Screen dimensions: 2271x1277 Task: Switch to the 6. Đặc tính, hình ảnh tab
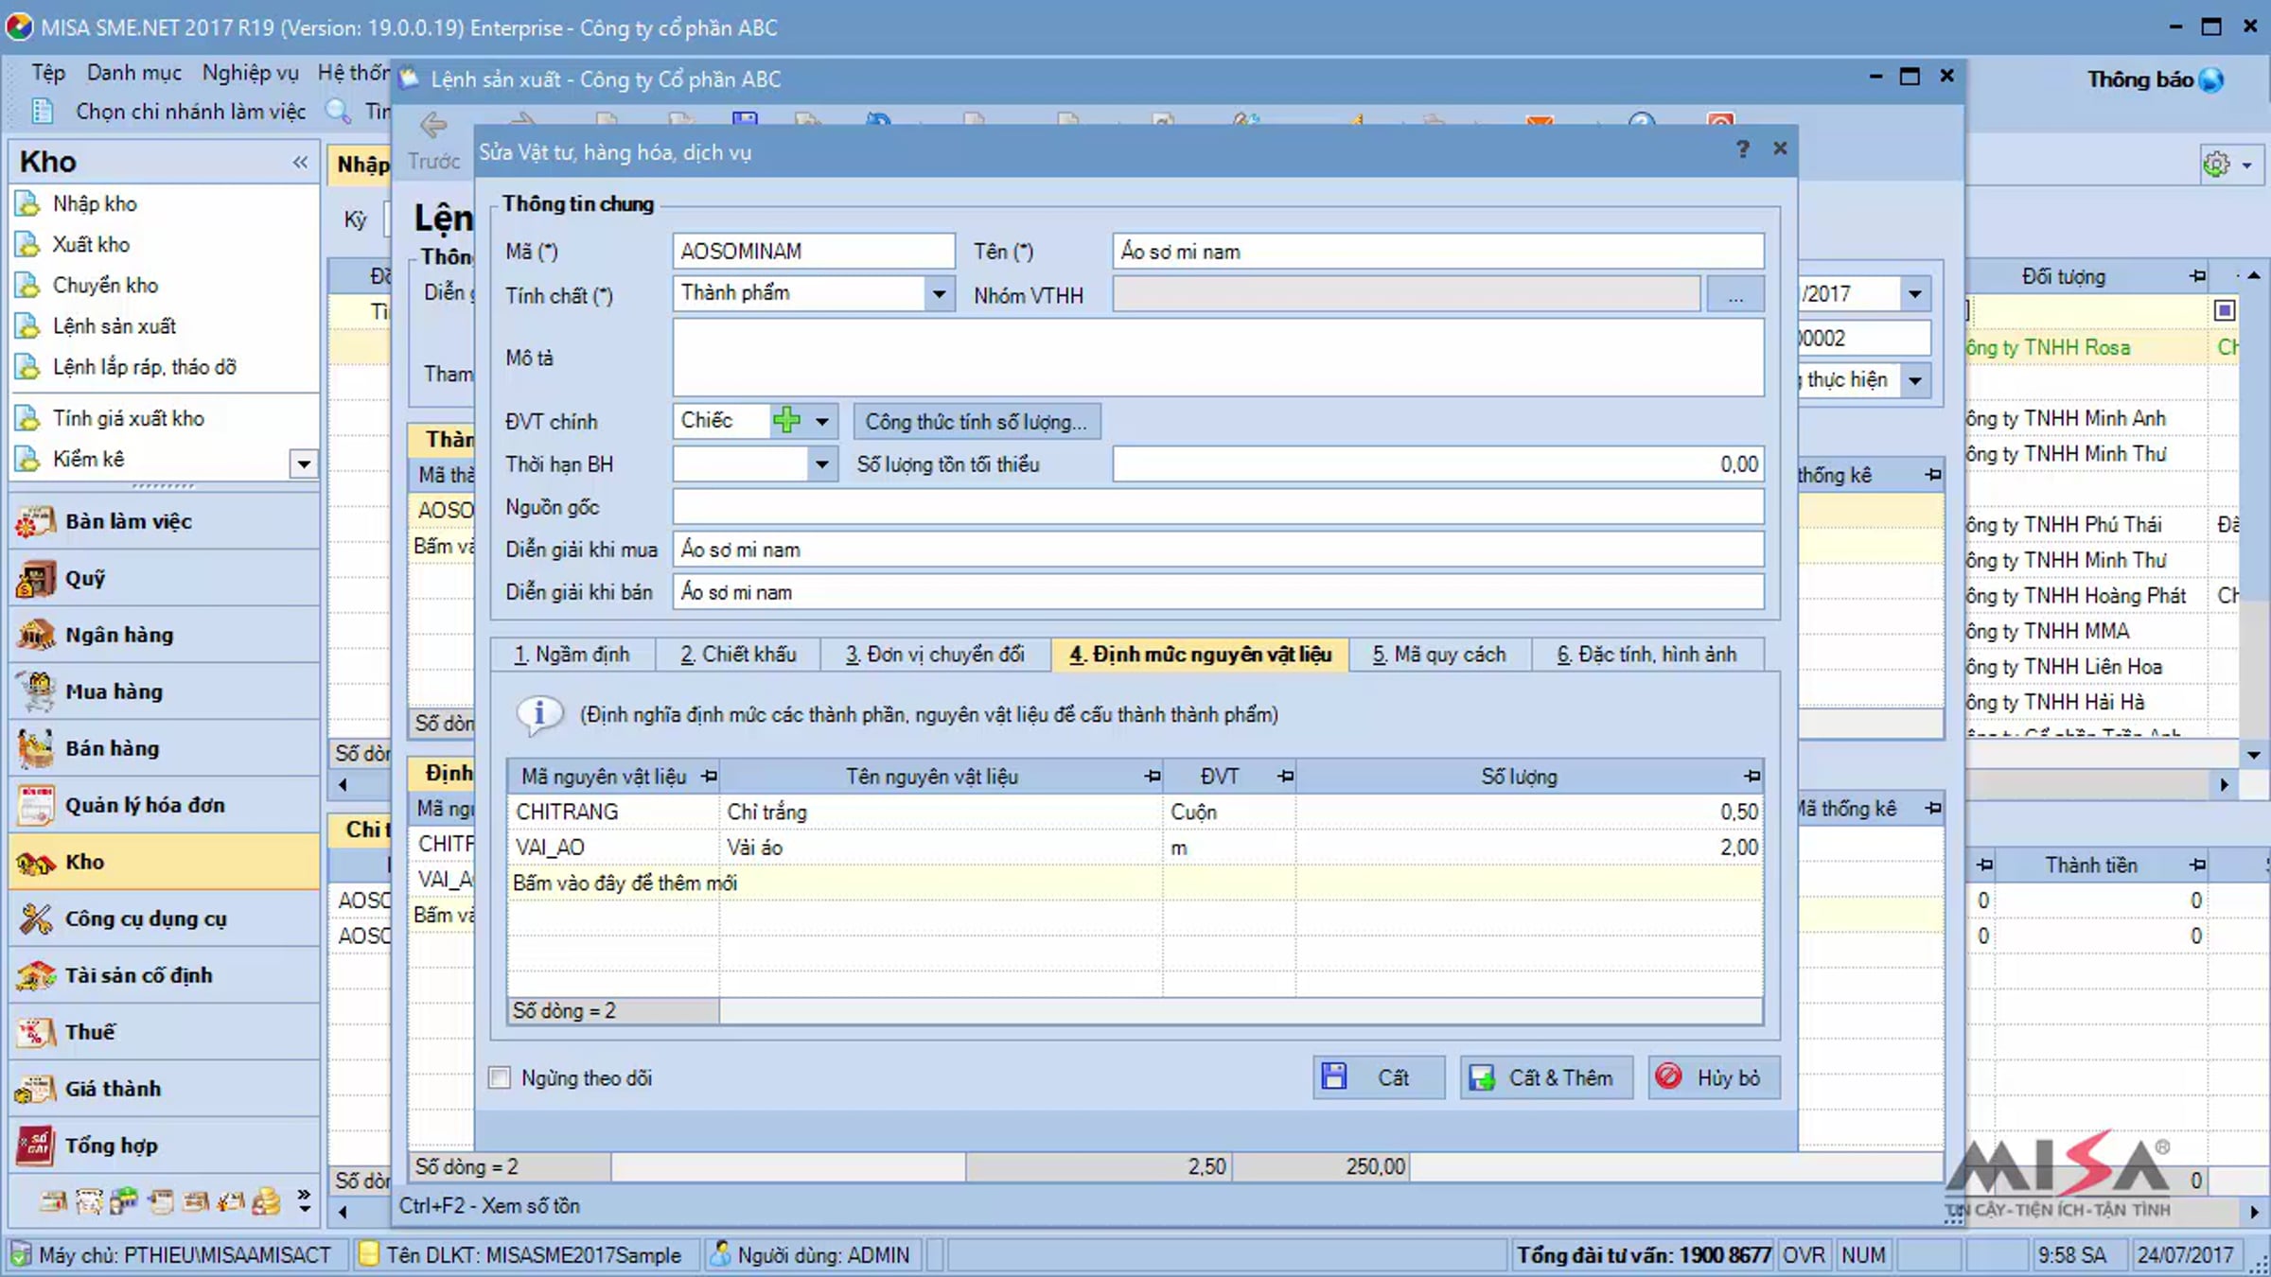(x=1646, y=655)
